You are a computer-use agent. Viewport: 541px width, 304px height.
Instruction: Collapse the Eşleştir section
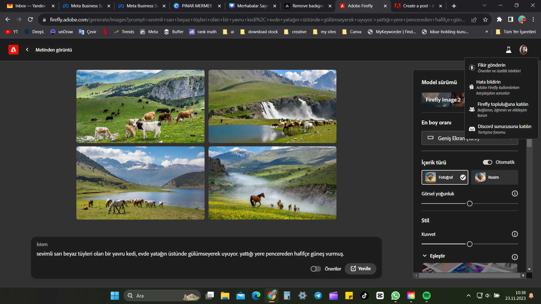tap(425, 256)
